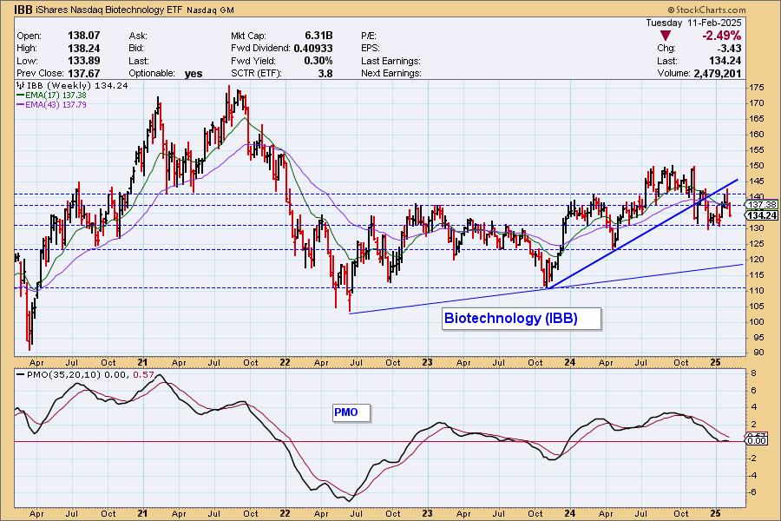Click the Low value 133.89

coord(83,60)
